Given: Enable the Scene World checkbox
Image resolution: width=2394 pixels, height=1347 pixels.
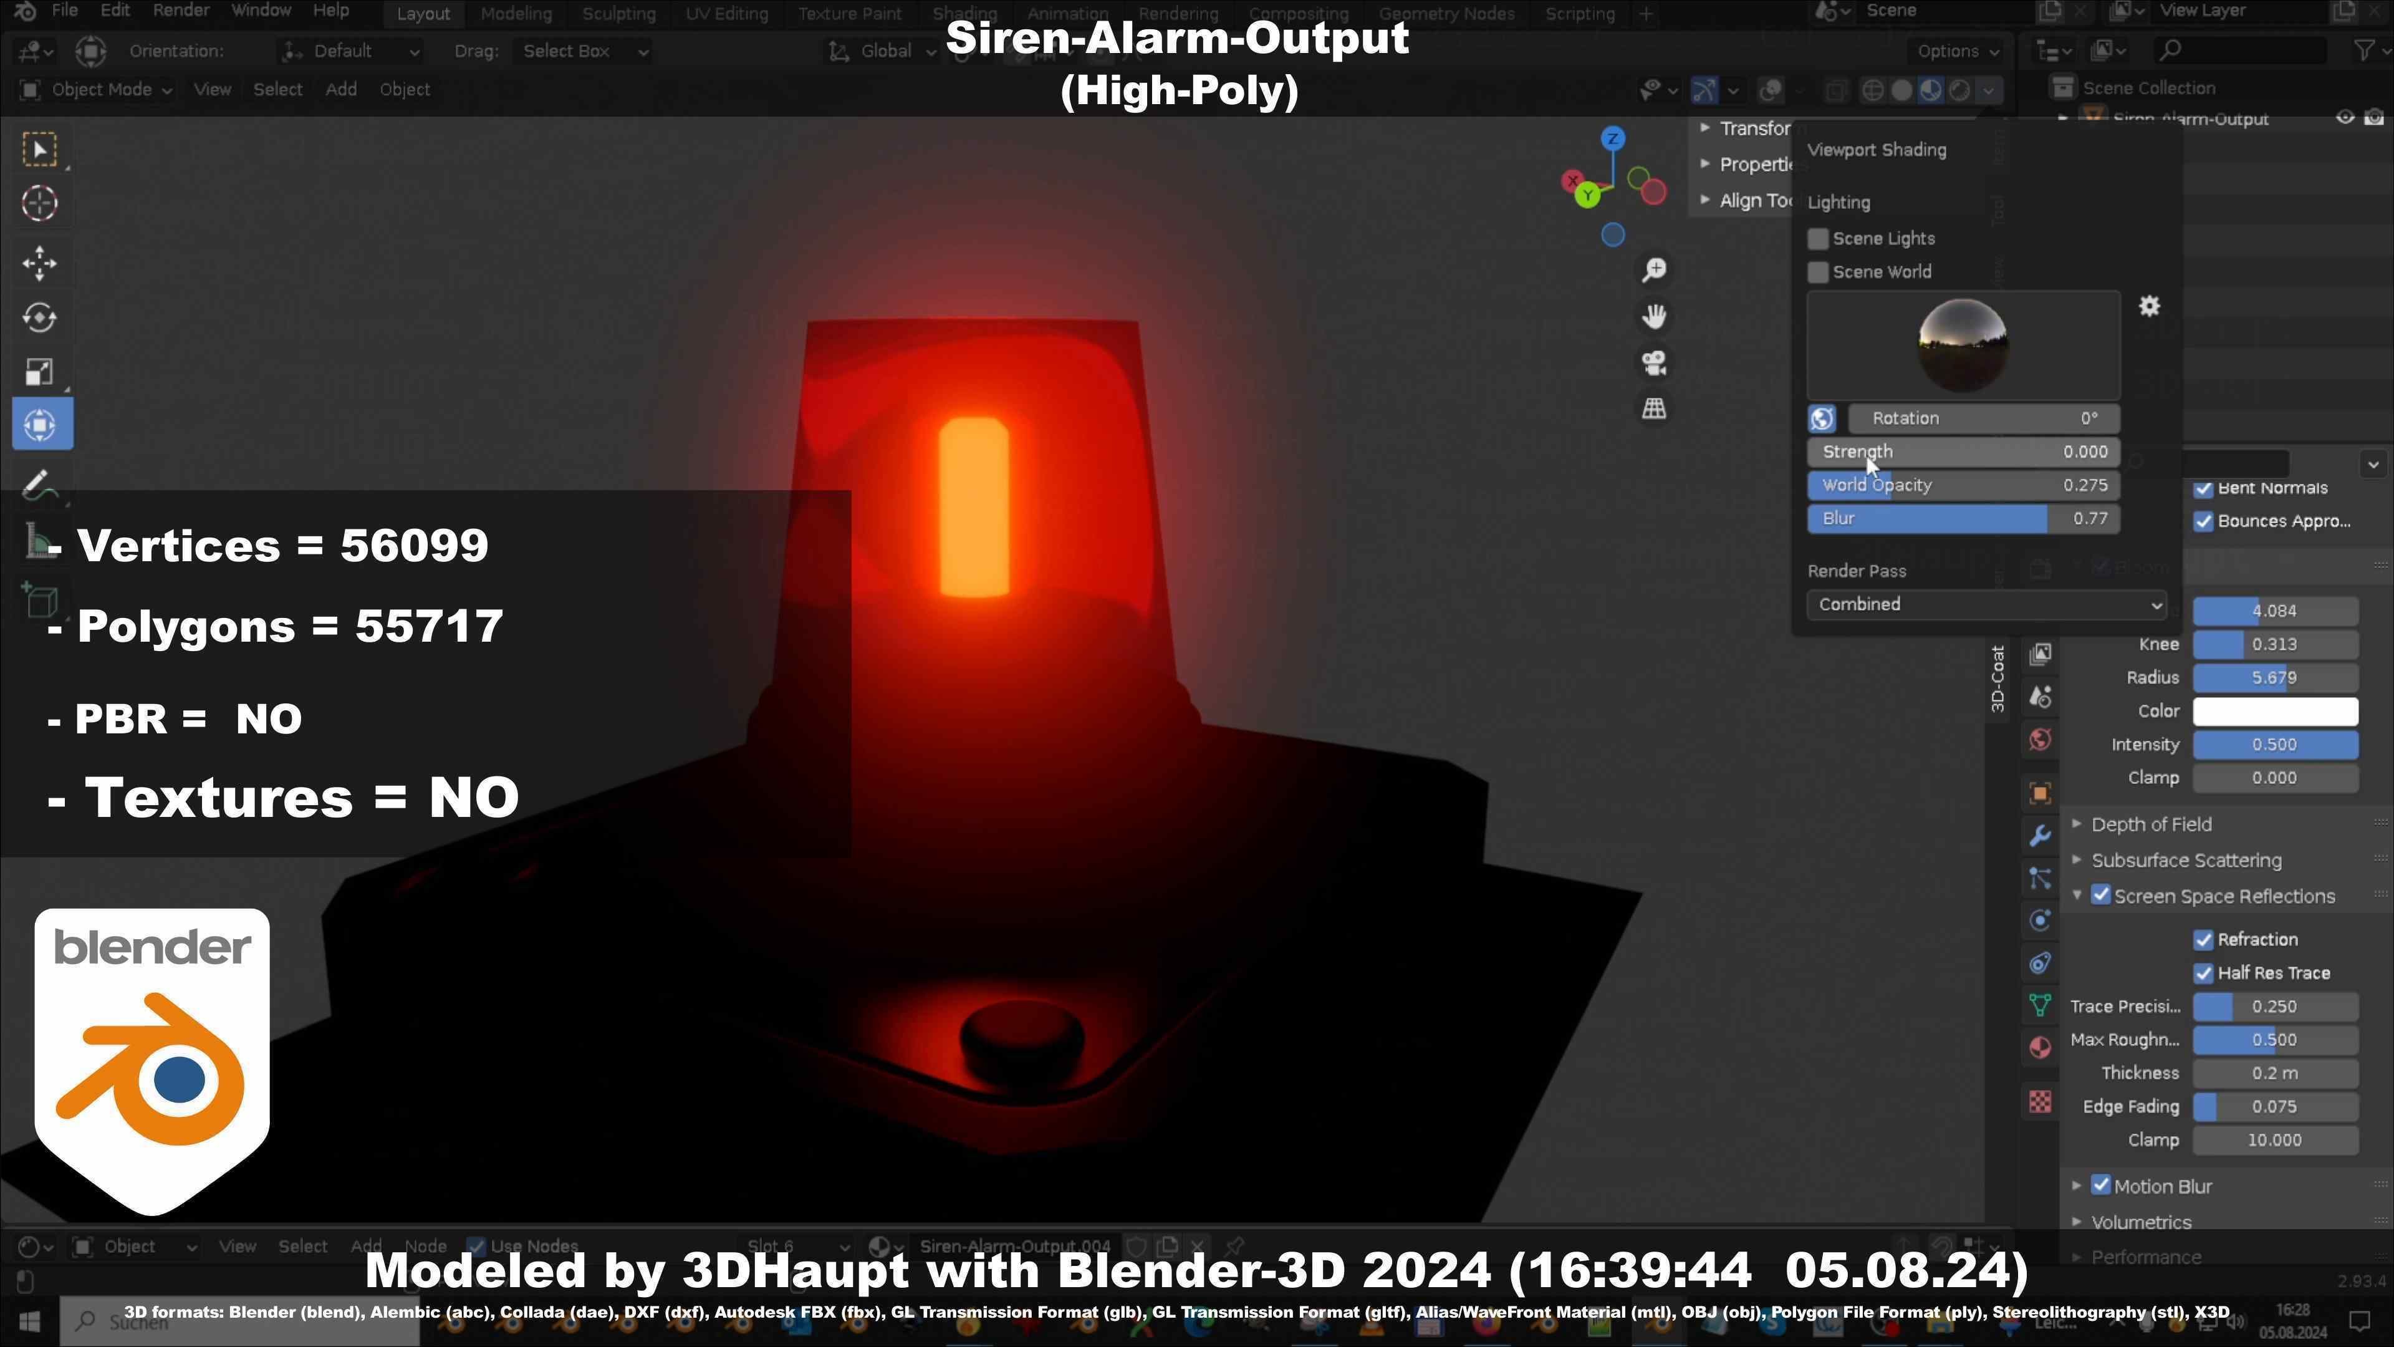Looking at the screenshot, I should tap(1818, 273).
